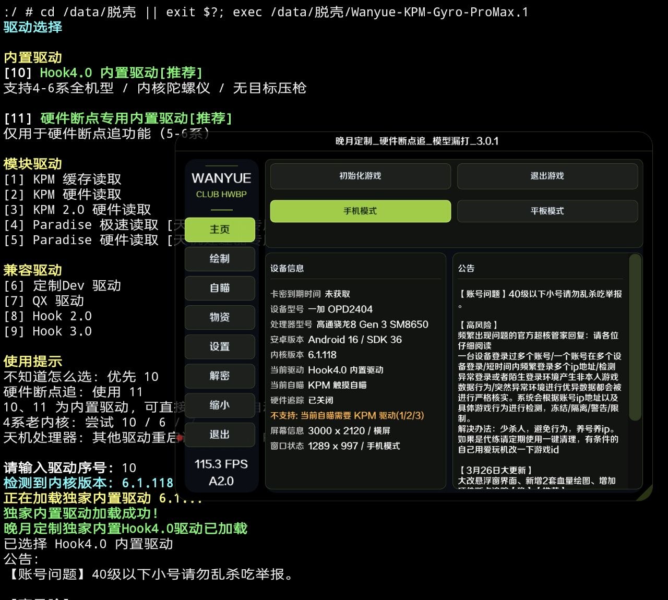Select the 自瞄 aimbot panel
668x600 pixels.
click(219, 289)
